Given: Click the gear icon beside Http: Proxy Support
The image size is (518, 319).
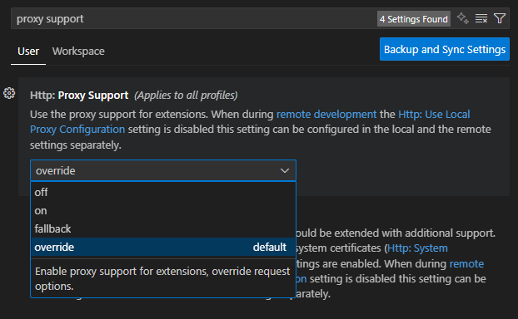Looking at the screenshot, I should point(9,93).
